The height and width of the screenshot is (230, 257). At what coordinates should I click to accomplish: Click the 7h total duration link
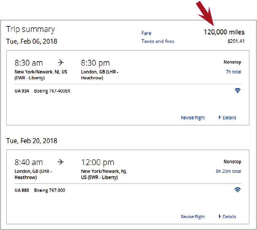click(233, 72)
